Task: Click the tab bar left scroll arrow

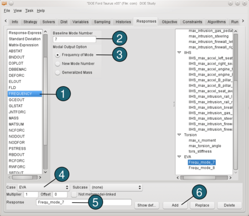Action: tap(6, 21)
